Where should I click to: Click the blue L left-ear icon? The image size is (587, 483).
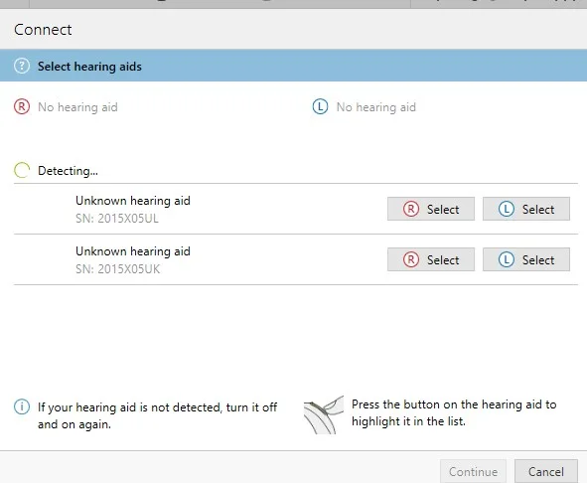pyautogui.click(x=320, y=106)
